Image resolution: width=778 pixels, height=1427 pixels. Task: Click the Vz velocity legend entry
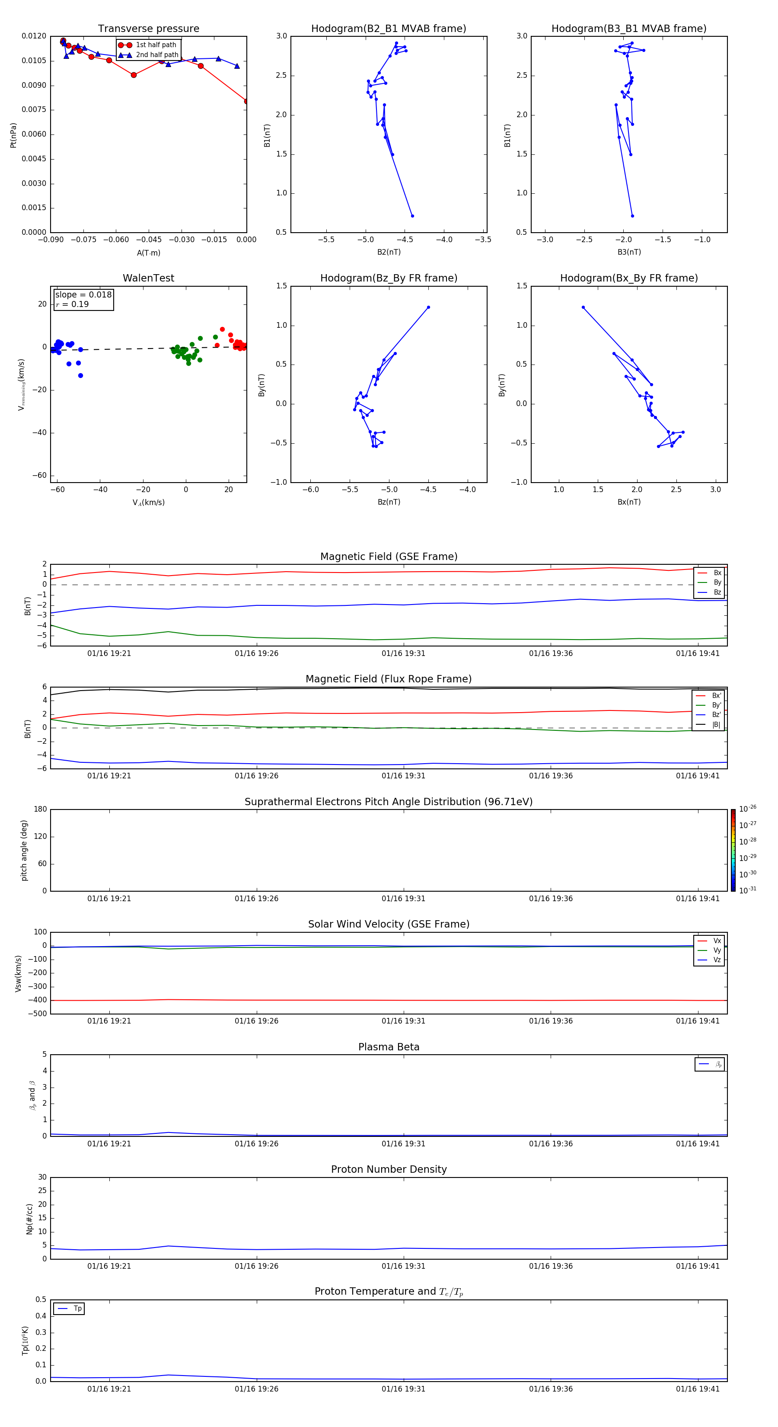[709, 960]
